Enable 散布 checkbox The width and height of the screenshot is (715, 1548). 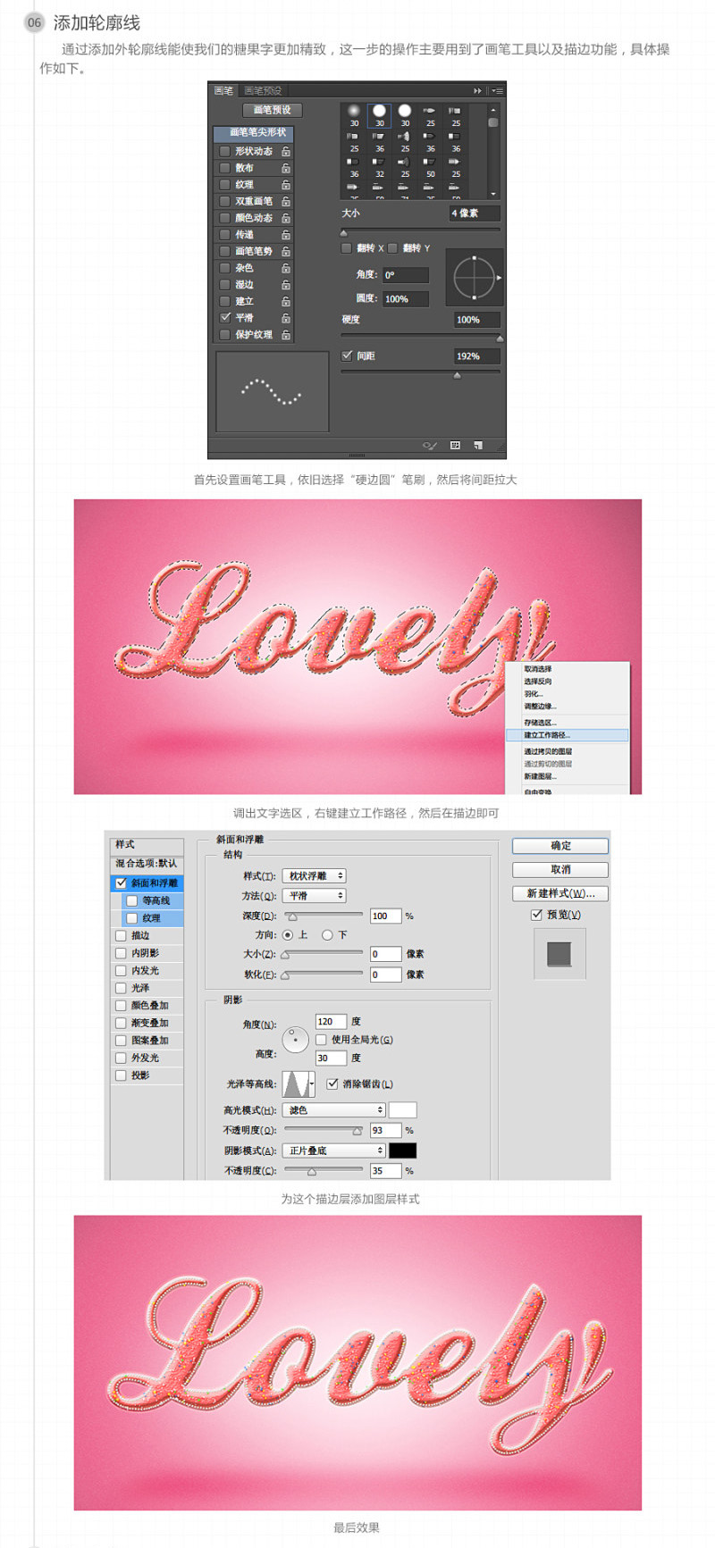(224, 168)
